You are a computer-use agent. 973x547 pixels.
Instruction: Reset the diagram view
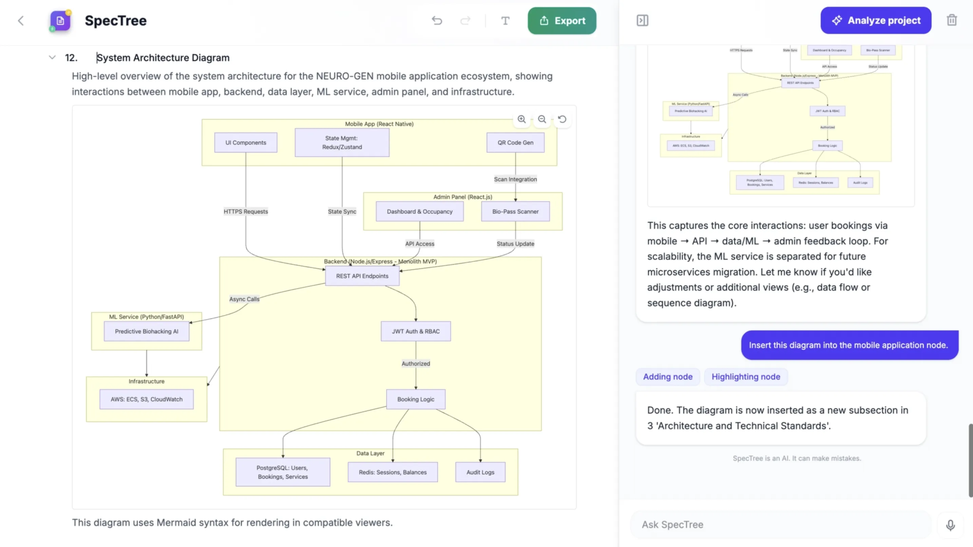pos(562,119)
